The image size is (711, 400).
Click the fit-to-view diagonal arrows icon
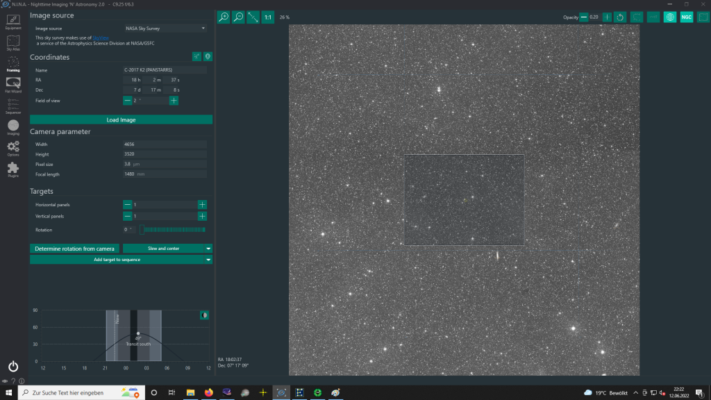pyautogui.click(x=253, y=17)
